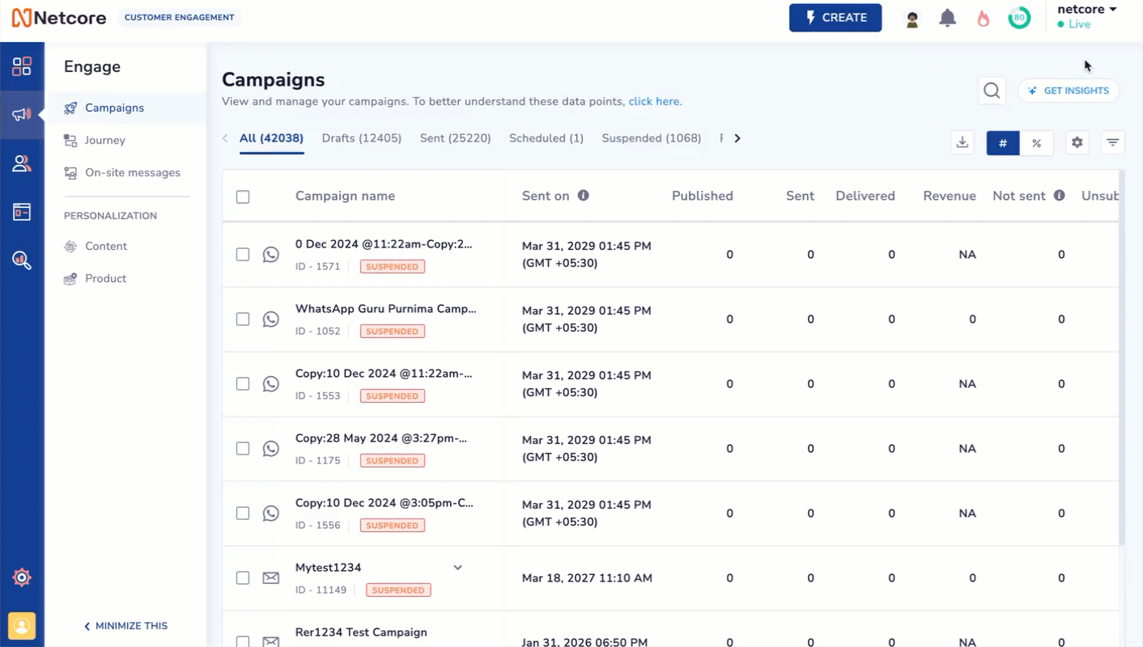Viewport: 1143px width, 647px height.
Task: Click the yellow profile icon at bottom left
Action: (x=22, y=625)
